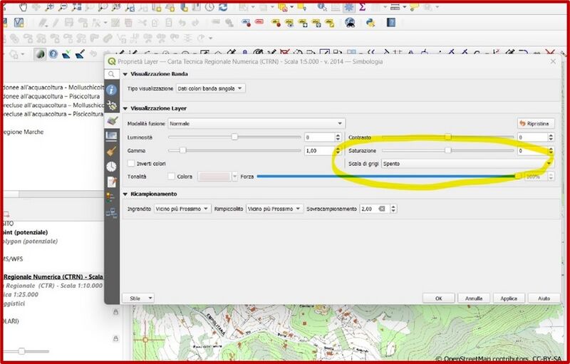Enable the Inverti colori checkbox

click(x=131, y=164)
